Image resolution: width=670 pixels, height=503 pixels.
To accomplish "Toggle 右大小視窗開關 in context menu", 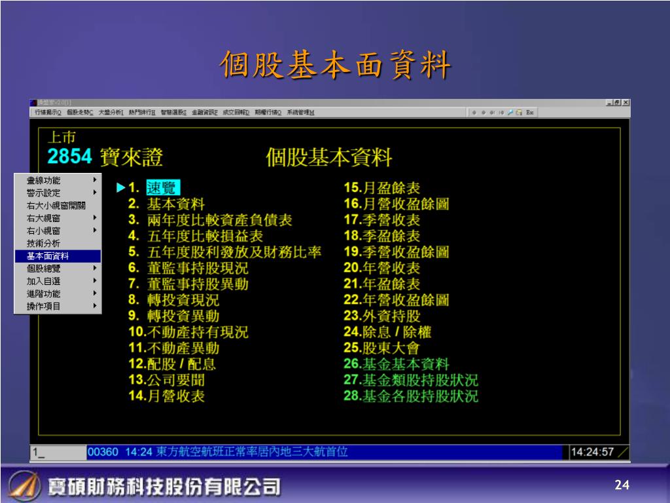I will [x=58, y=206].
